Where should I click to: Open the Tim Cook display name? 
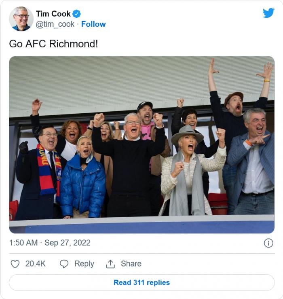point(53,13)
